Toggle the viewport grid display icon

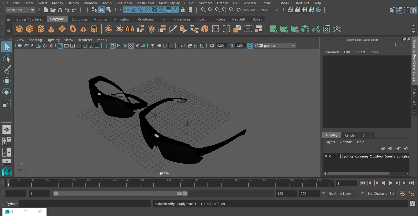point(60,46)
